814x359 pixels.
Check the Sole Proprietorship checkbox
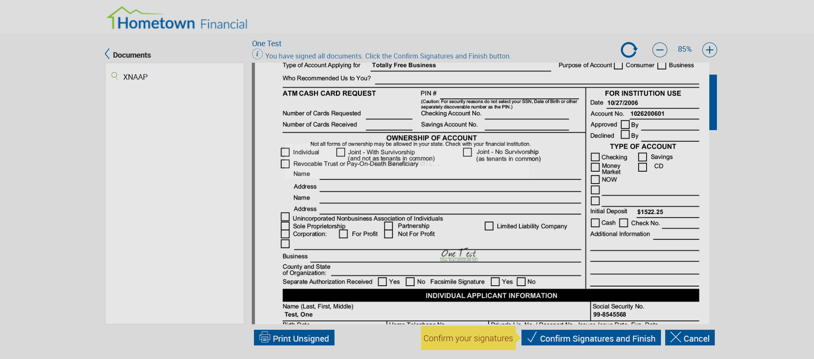point(285,226)
